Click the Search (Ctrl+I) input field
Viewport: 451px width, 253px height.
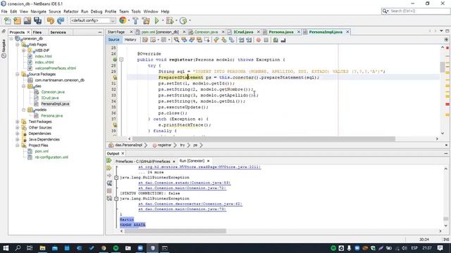(x=419, y=11)
